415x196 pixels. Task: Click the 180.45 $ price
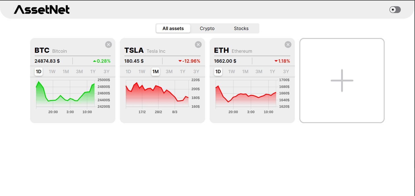tap(134, 61)
